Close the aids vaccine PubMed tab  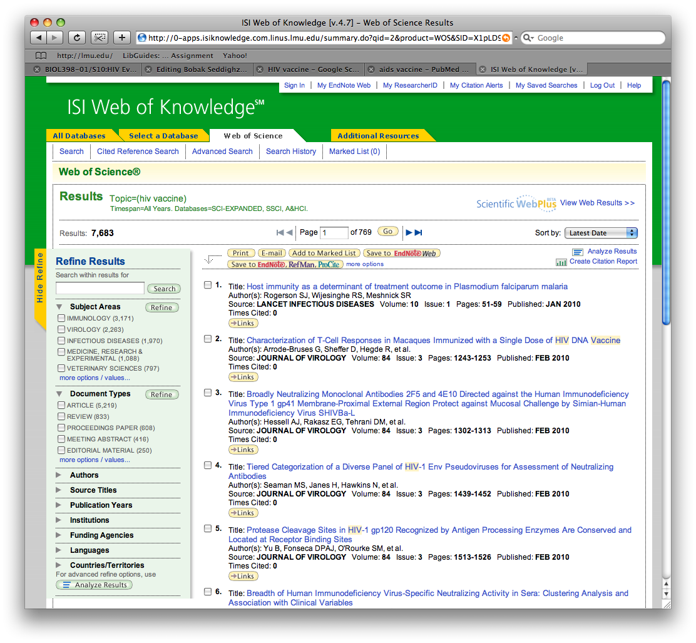click(371, 69)
